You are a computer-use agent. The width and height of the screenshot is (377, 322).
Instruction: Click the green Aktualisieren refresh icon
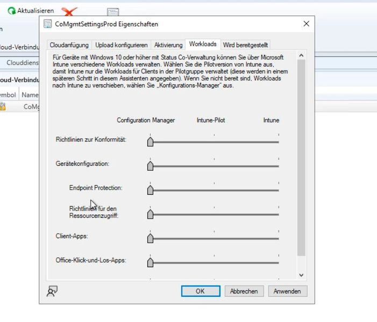(x=11, y=11)
